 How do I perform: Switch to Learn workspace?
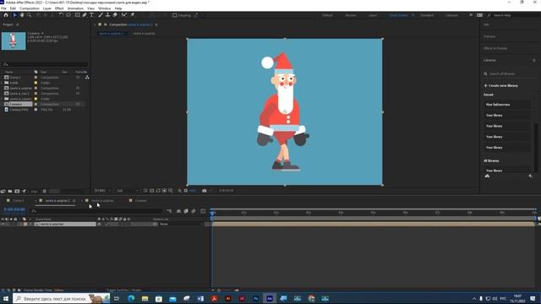pyautogui.click(x=373, y=15)
